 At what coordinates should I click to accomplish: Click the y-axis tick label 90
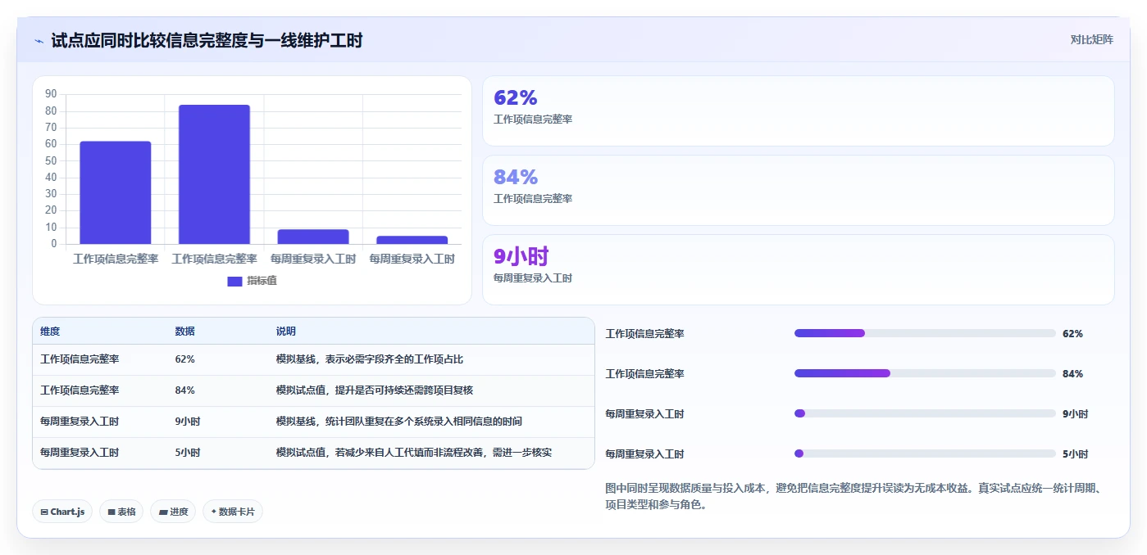click(51, 94)
